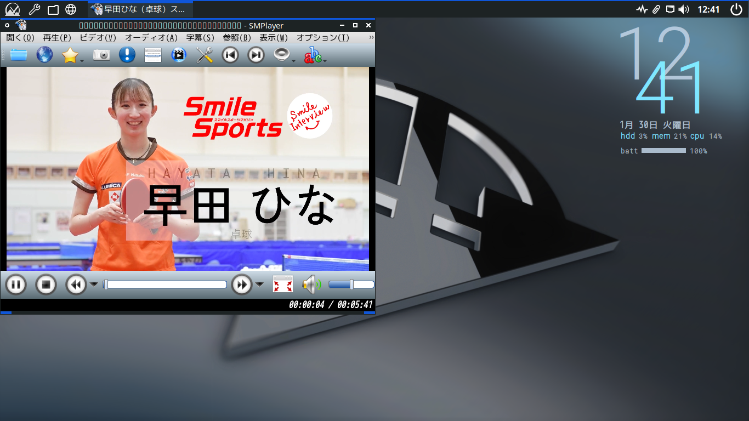Mute audio with the speaker icon
The width and height of the screenshot is (749, 421).
tap(312, 285)
